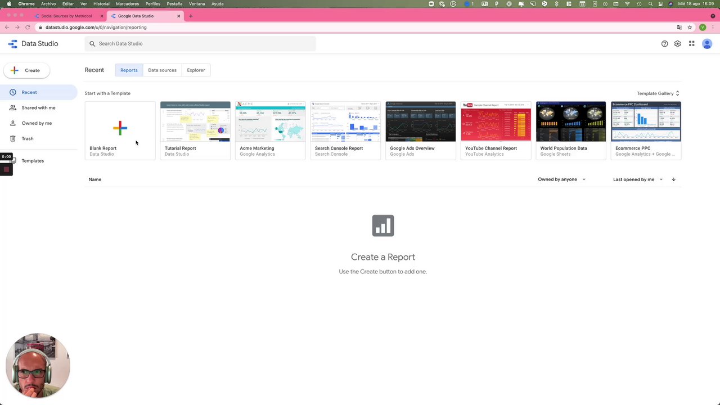The width and height of the screenshot is (720, 405).
Task: Select Recent in the sidebar
Action: click(38, 92)
